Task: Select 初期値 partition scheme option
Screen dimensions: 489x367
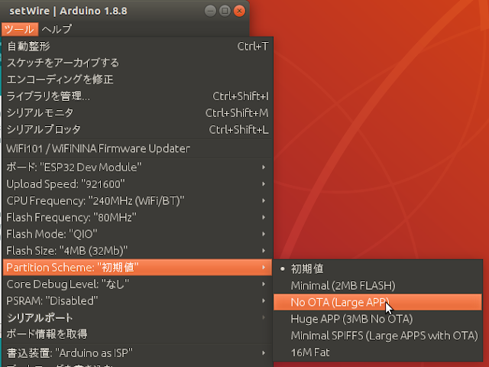Action: [377, 268]
